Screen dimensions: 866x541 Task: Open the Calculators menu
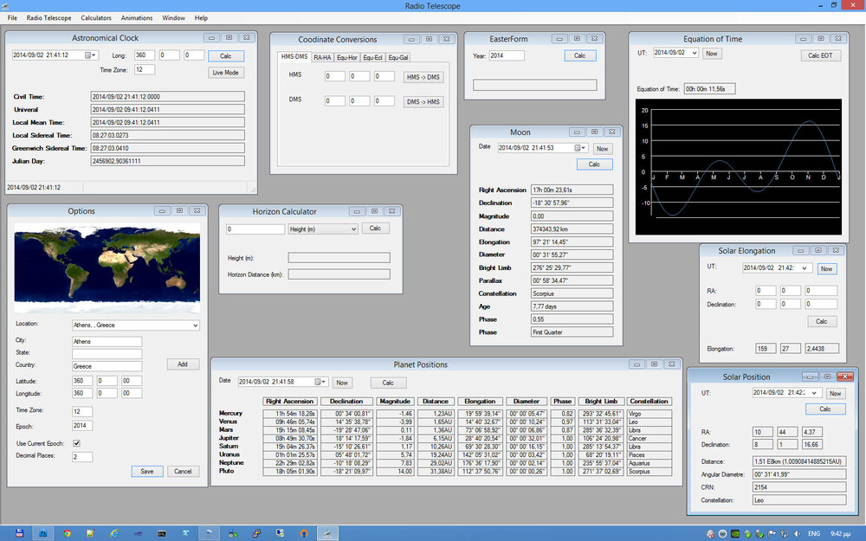(96, 17)
